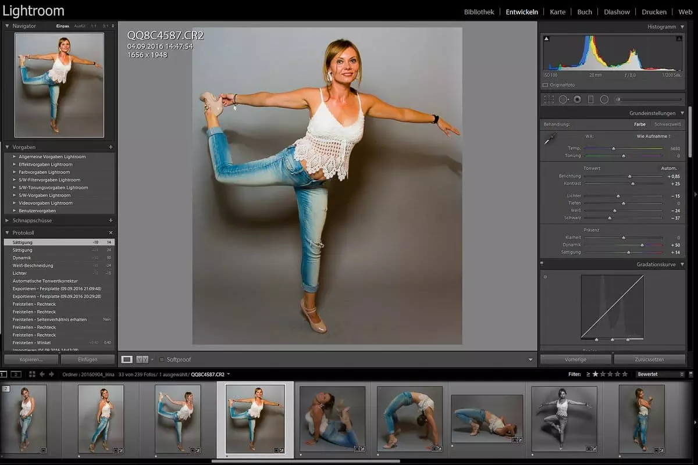Add a new Schnappschüsse snapshot

point(111,220)
